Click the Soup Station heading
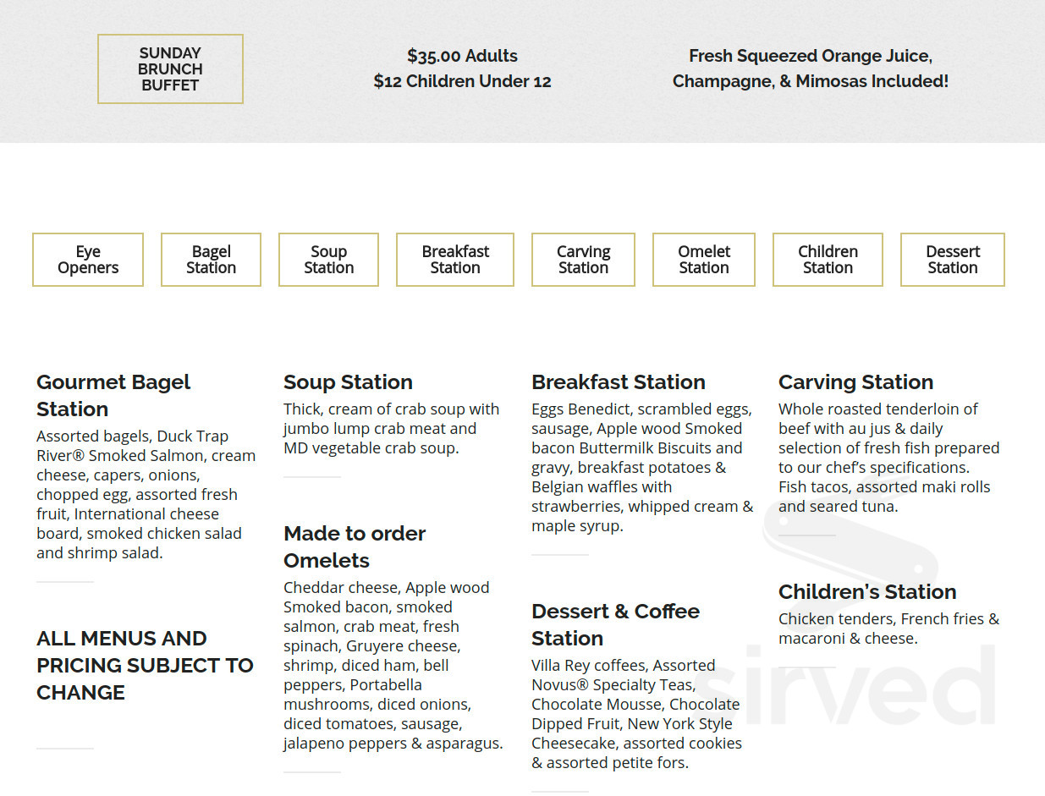The width and height of the screenshot is (1045, 796). [348, 382]
